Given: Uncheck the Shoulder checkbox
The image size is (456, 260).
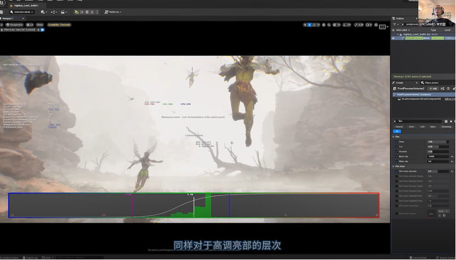Looking at the screenshot, I should point(397,152).
